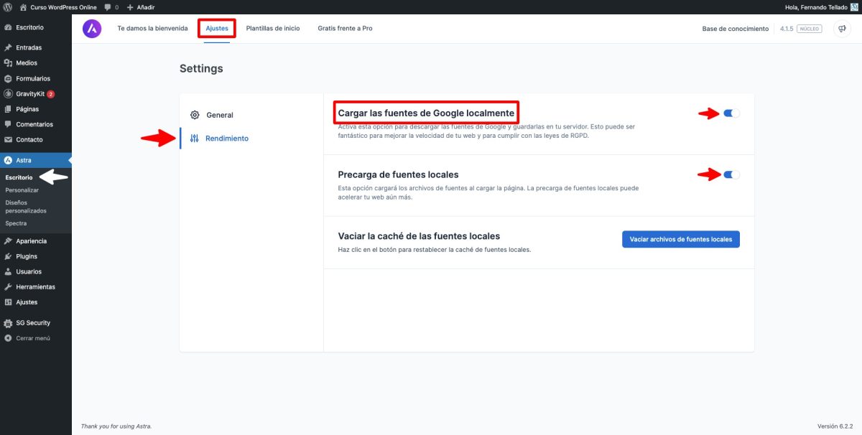Select SG Security in the sidebar
The height and width of the screenshot is (435, 862).
click(32, 322)
